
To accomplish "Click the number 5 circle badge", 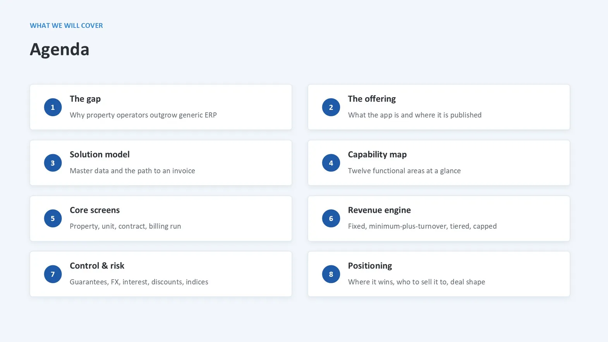I will click(53, 218).
